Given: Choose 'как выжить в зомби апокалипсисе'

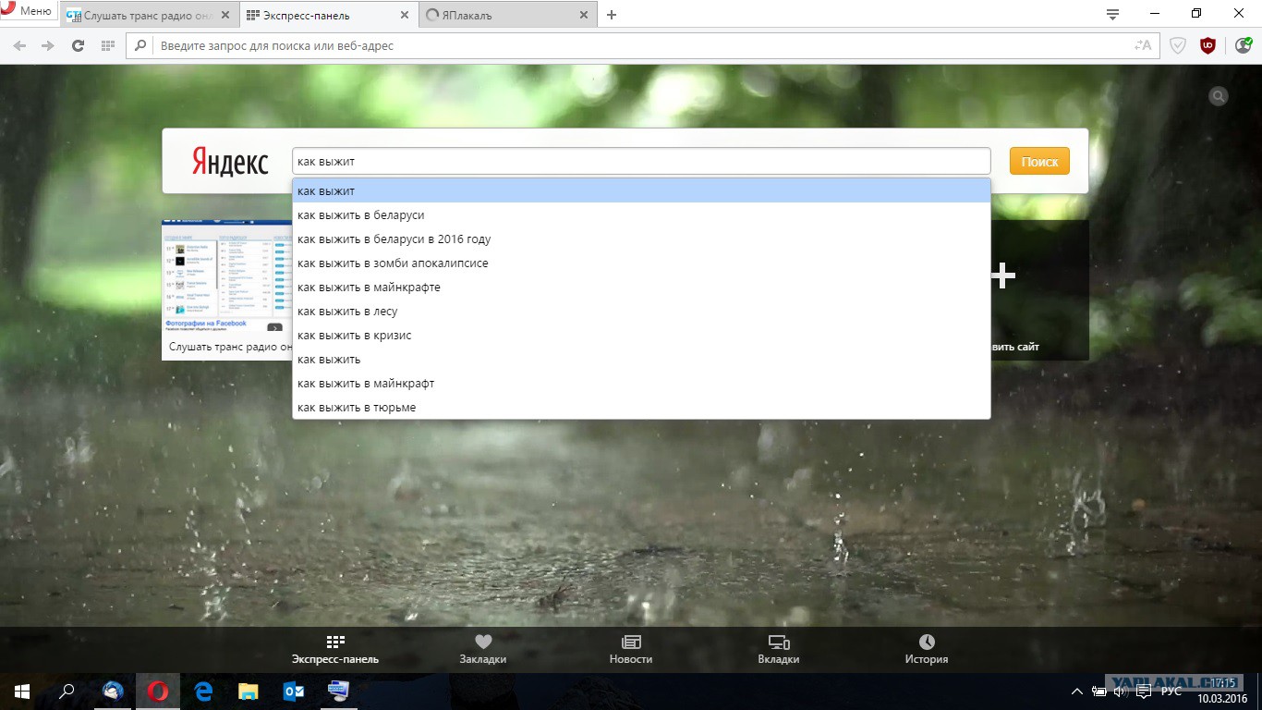Looking at the screenshot, I should (641, 263).
